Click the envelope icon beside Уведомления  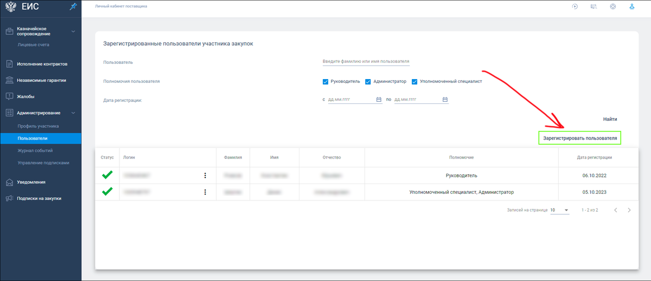pyautogui.click(x=9, y=182)
